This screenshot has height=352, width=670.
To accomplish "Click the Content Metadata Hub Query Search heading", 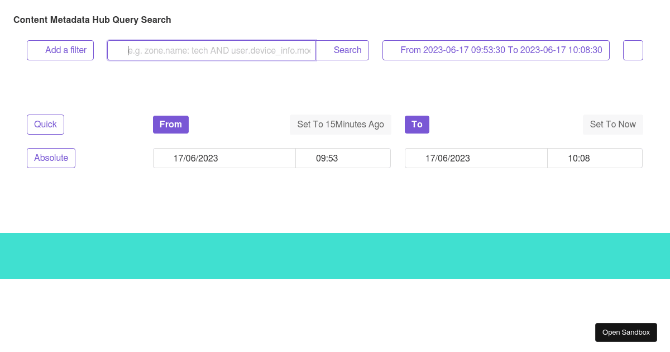I will 92,20.
